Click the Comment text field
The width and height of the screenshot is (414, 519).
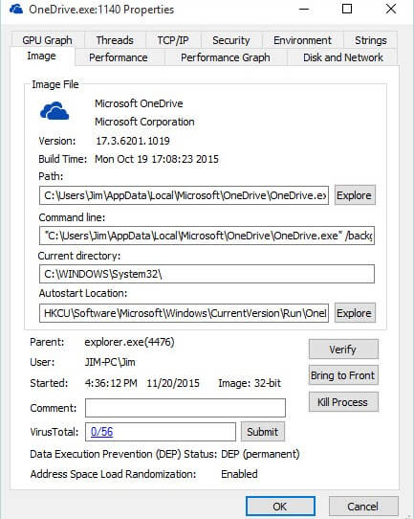[x=185, y=408]
